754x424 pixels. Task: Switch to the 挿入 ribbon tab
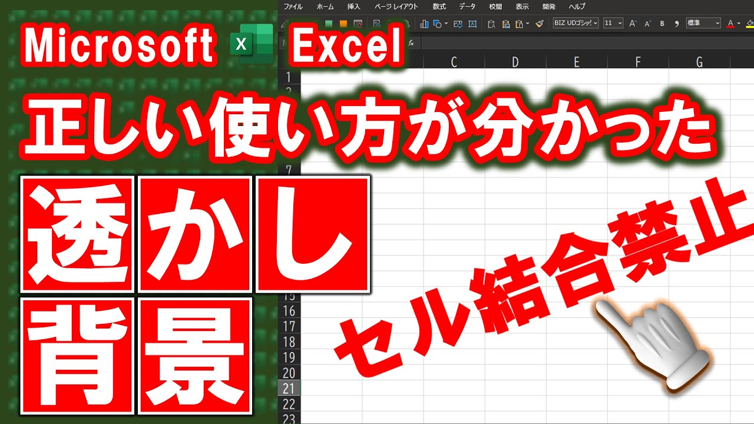(x=353, y=6)
